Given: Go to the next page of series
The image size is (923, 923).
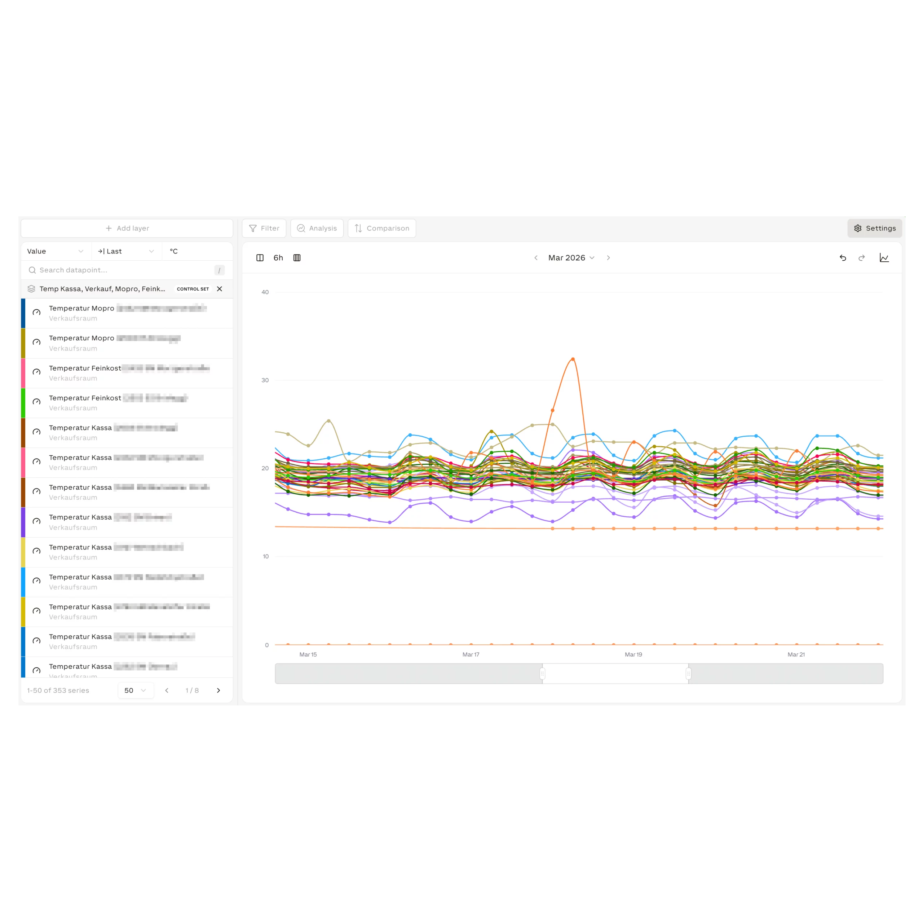Looking at the screenshot, I should 218,690.
